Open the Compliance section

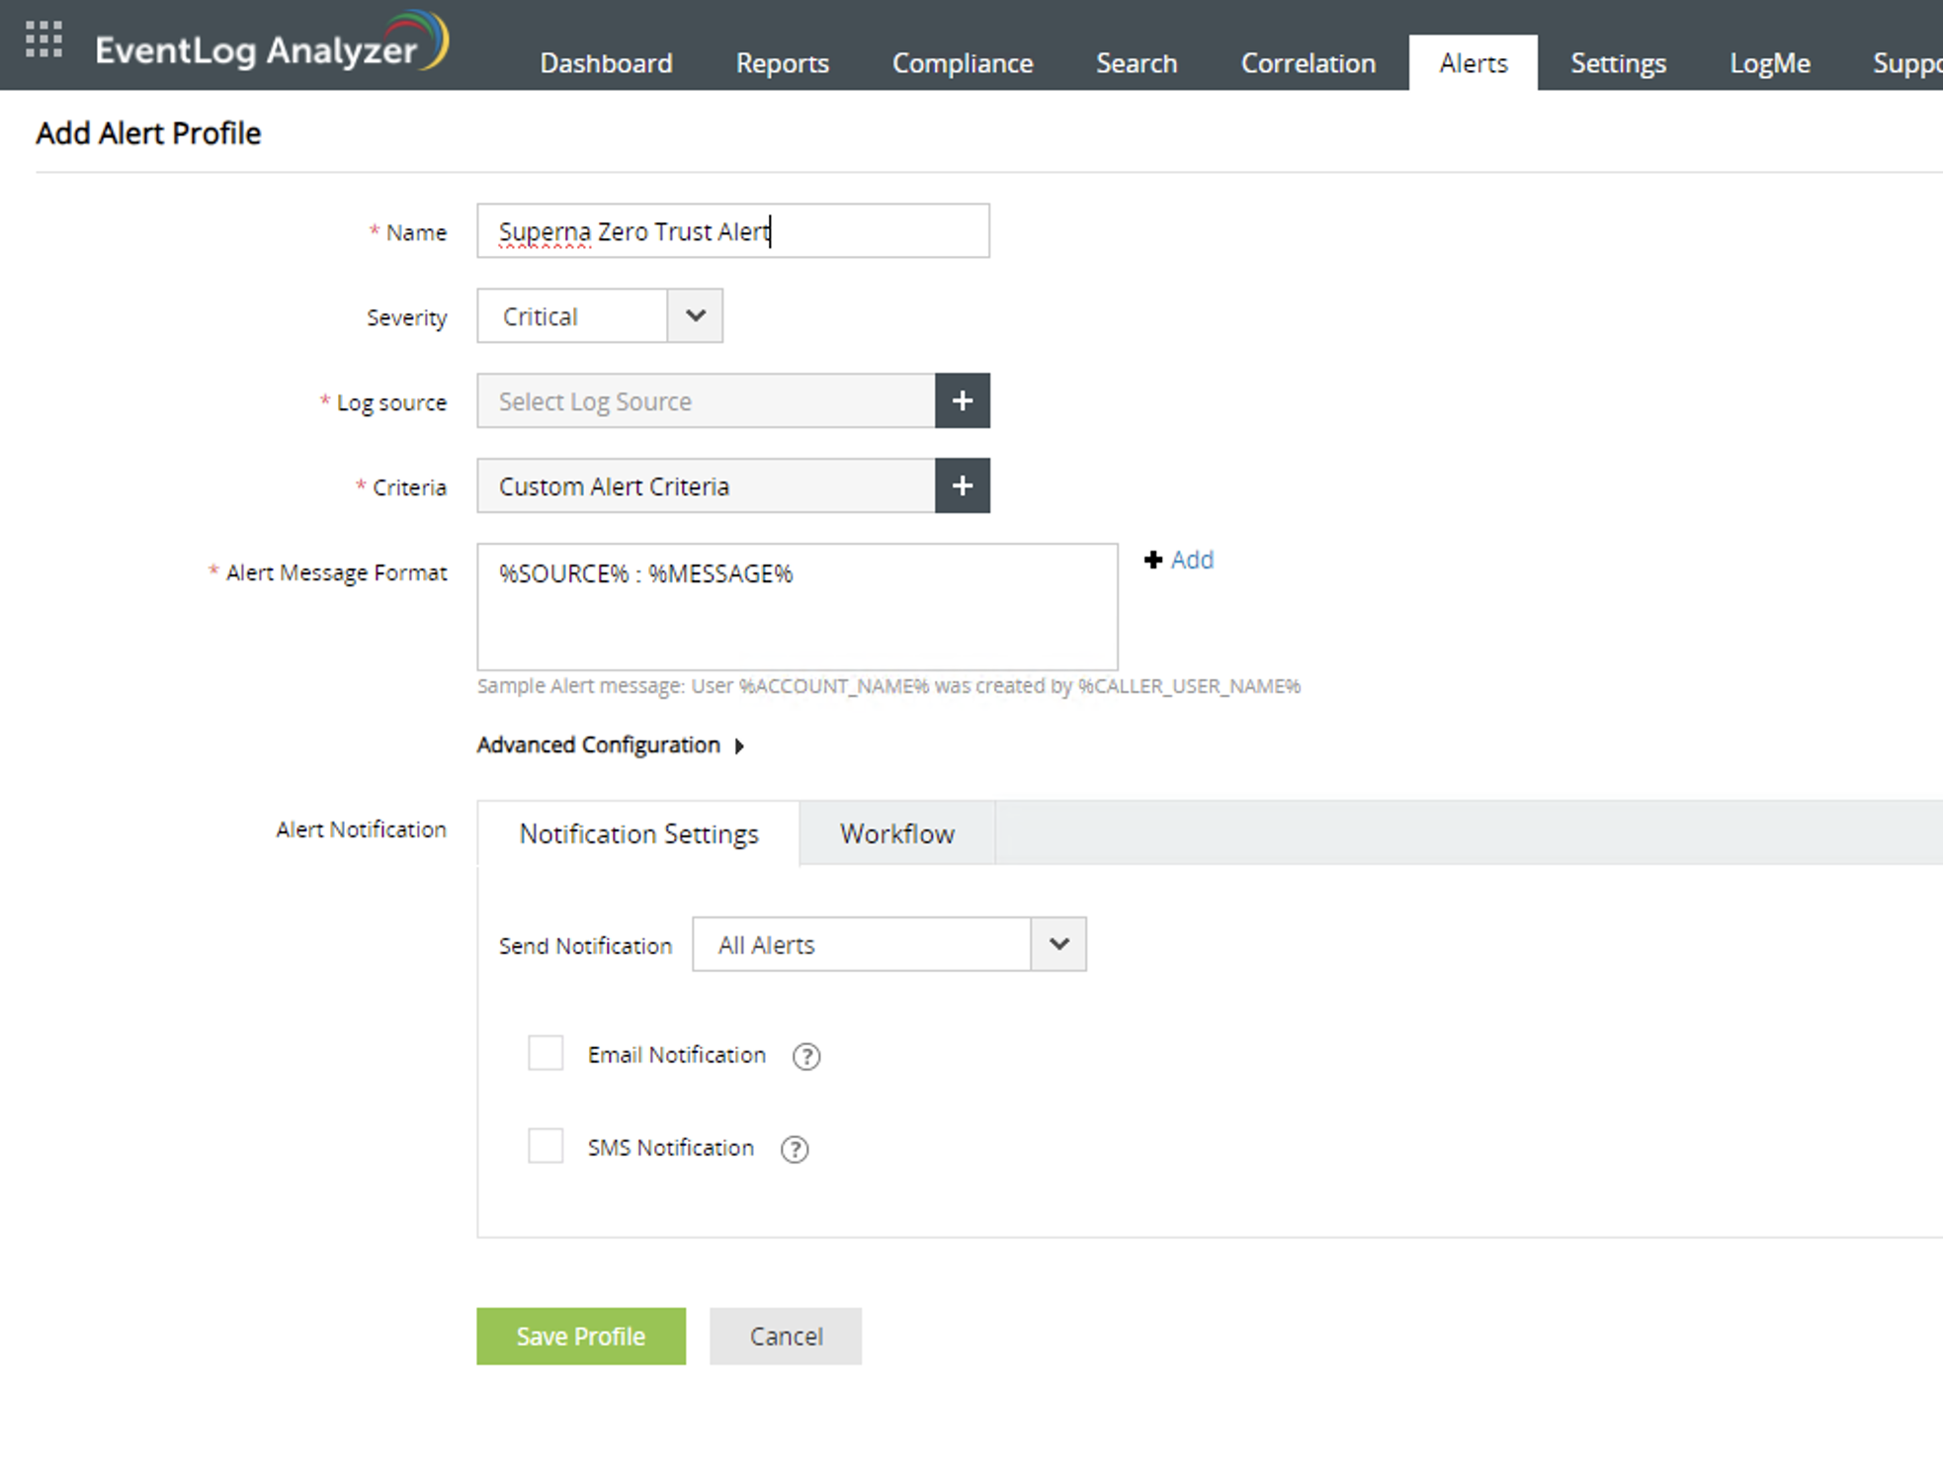pyautogui.click(x=962, y=62)
